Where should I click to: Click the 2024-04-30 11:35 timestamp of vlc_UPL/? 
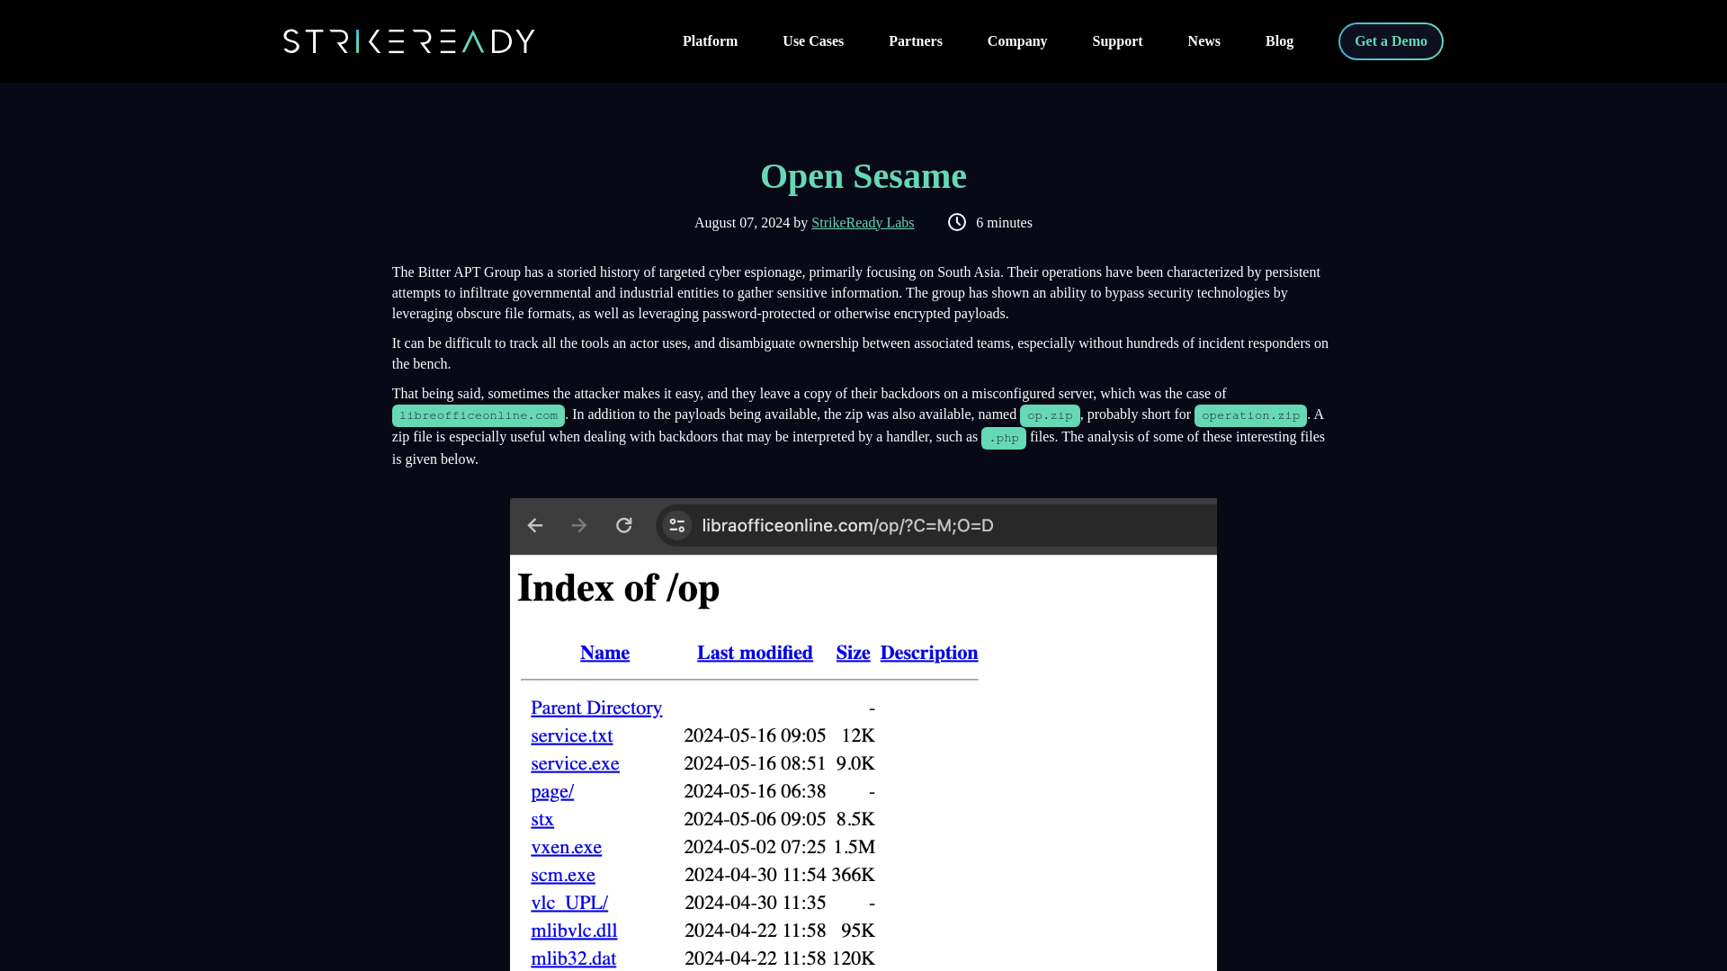pos(755,904)
